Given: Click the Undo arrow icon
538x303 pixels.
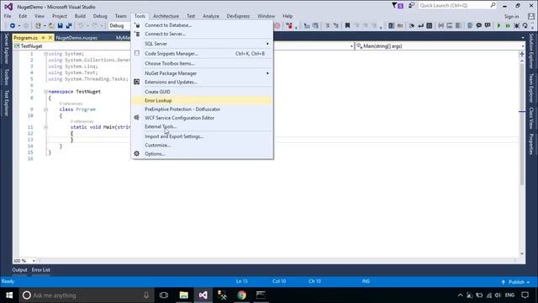Looking at the screenshot, I should point(81,26).
